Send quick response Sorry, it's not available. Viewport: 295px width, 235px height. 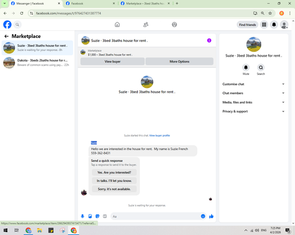(x=114, y=189)
